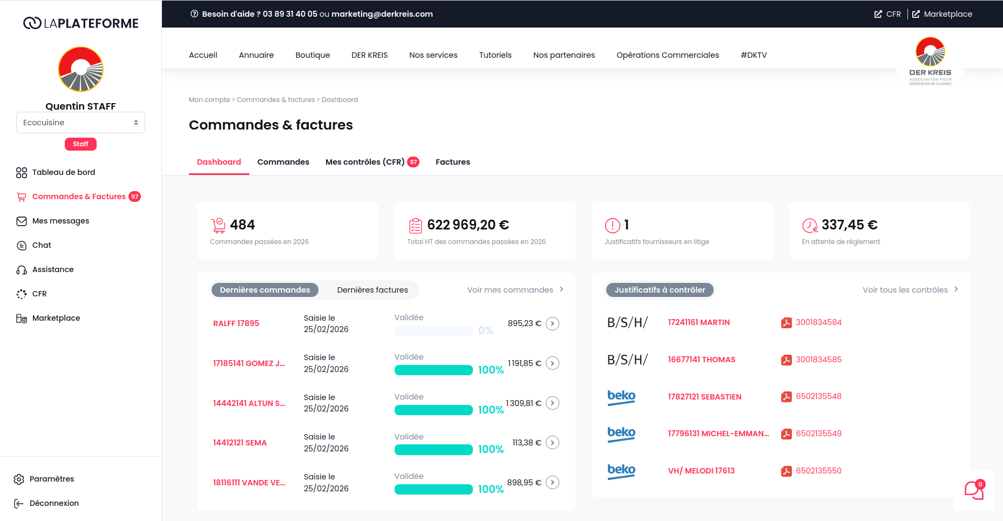The width and height of the screenshot is (1003, 521).
Task: Open the Opérations Commerciales menu
Action: (667, 55)
